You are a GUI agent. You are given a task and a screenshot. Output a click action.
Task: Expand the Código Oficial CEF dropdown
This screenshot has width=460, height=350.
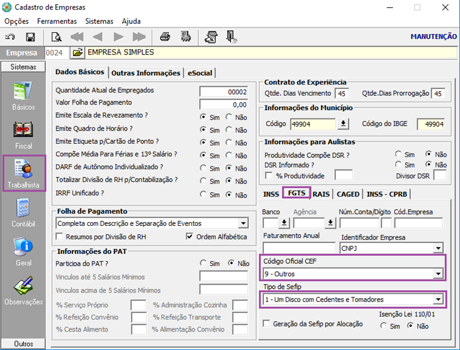(x=438, y=274)
